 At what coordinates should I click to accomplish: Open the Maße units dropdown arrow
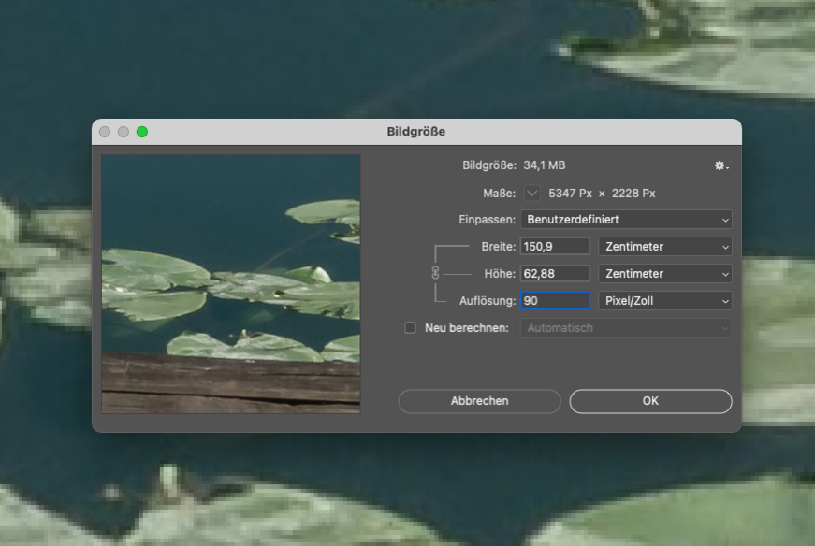[531, 194]
